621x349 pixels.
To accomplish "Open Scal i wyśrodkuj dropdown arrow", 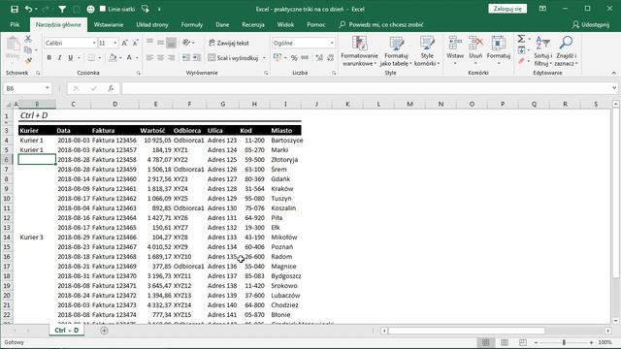I will coord(264,58).
